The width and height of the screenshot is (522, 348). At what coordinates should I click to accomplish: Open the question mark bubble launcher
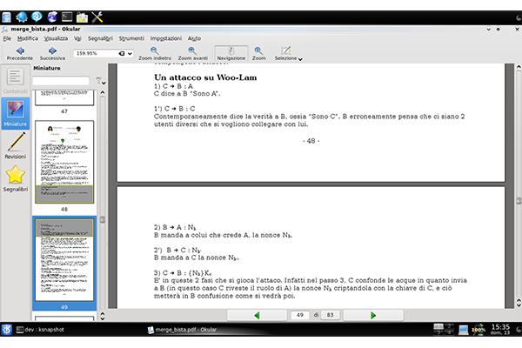[x=37, y=17]
